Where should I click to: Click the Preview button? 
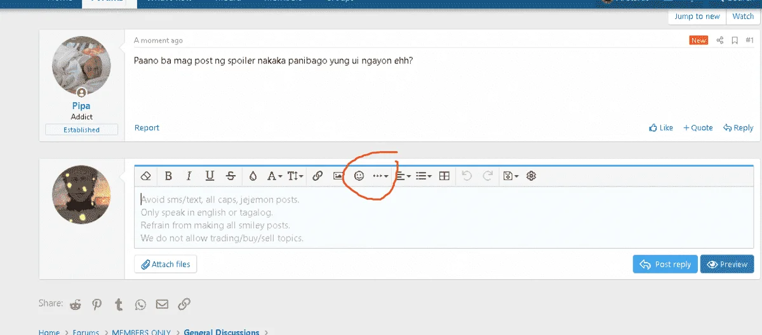click(727, 264)
